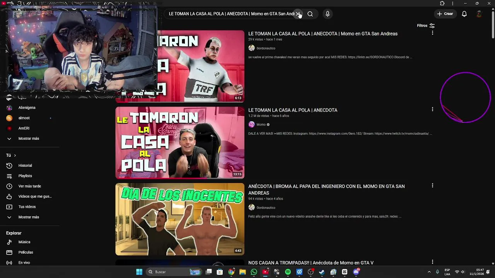Click the Momo channel name
495x278 pixels.
point(261,124)
